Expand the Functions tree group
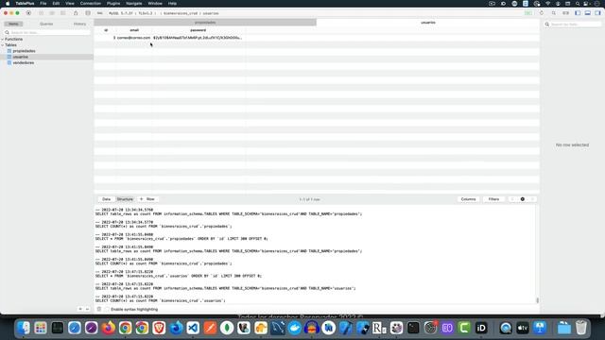This screenshot has height=340, width=605. point(3,40)
